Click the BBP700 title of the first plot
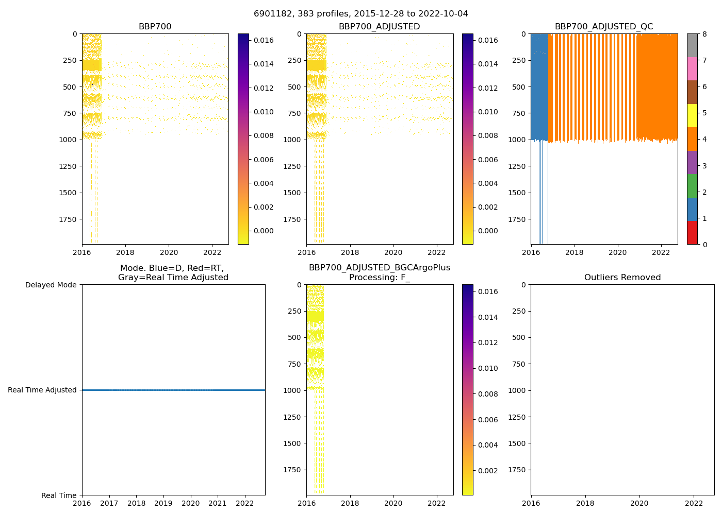 pos(155,27)
